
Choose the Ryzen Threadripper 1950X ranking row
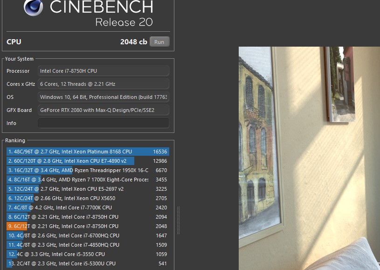[x=88, y=170]
